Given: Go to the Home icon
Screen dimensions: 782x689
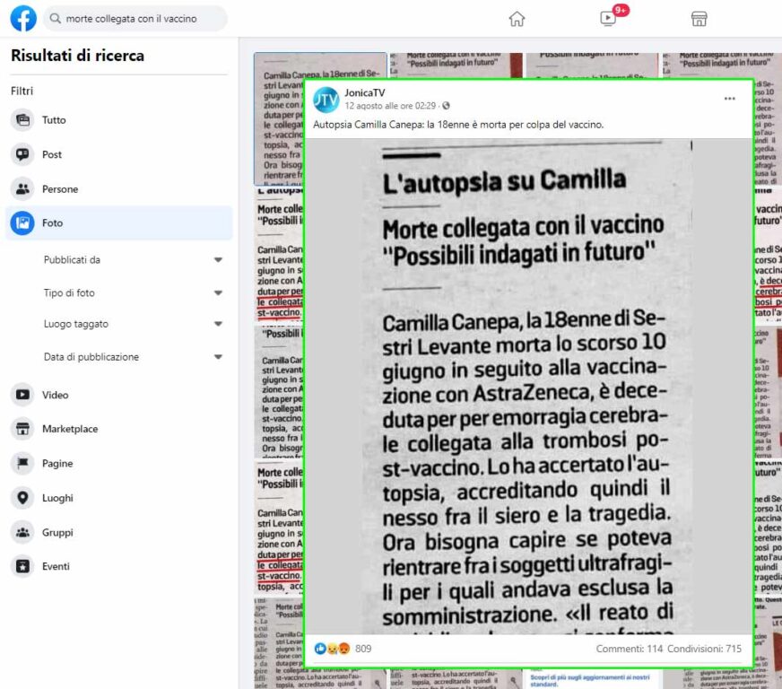Looking at the screenshot, I should [517, 19].
